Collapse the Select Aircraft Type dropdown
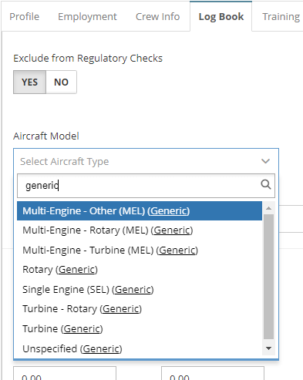The height and width of the screenshot is (380, 303). point(146,161)
